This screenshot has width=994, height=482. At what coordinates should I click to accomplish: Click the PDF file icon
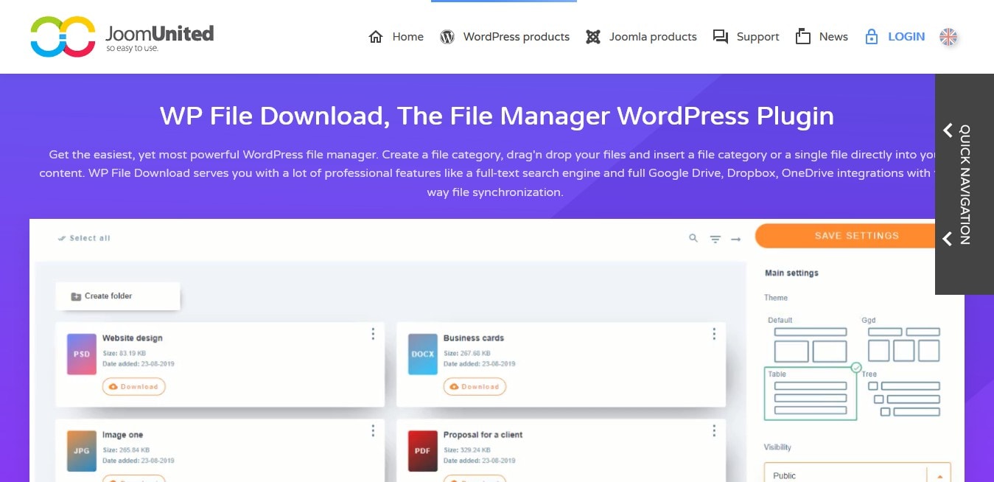tap(423, 450)
